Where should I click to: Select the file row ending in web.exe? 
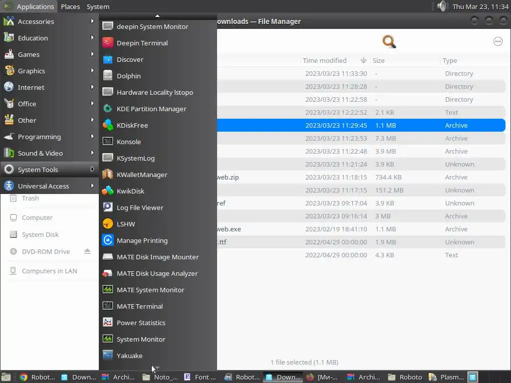[x=361, y=229]
